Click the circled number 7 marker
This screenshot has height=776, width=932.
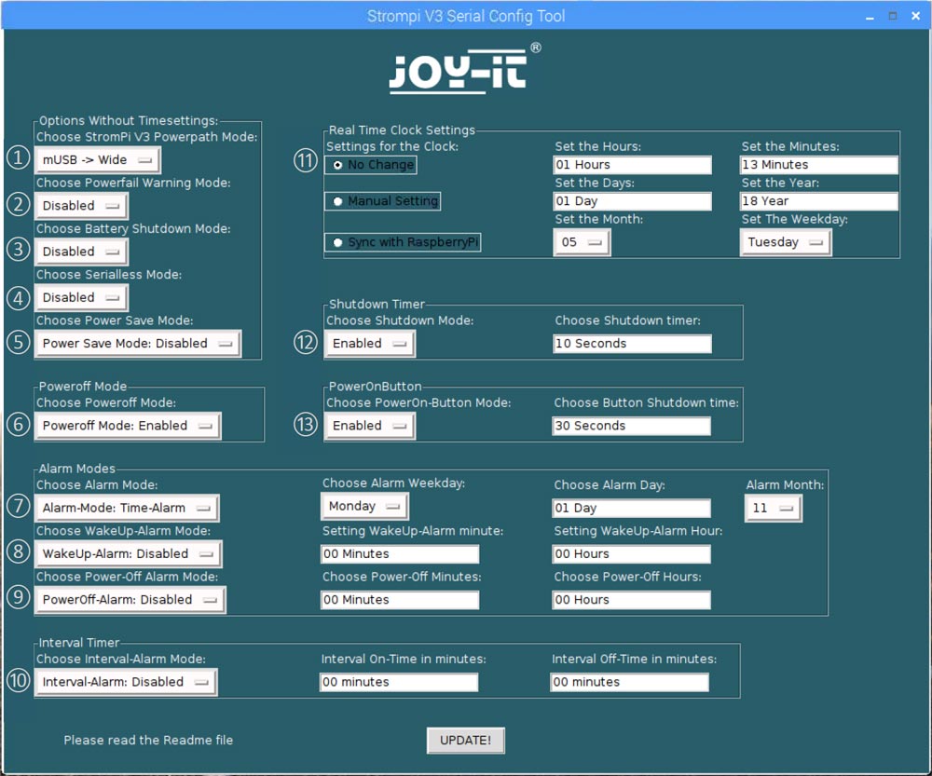point(18,506)
